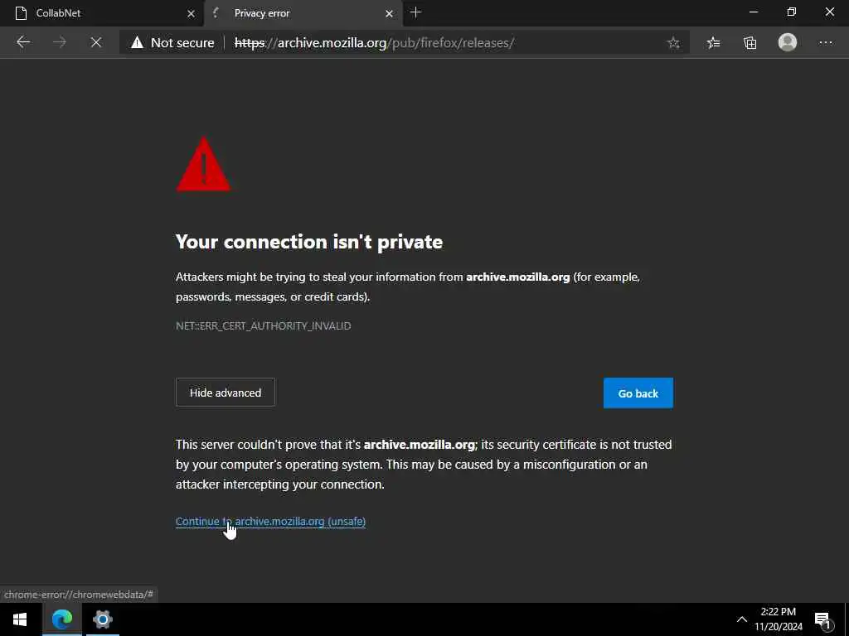849x636 pixels.
Task: Switch to the CollabNet tab
Action: point(102,13)
